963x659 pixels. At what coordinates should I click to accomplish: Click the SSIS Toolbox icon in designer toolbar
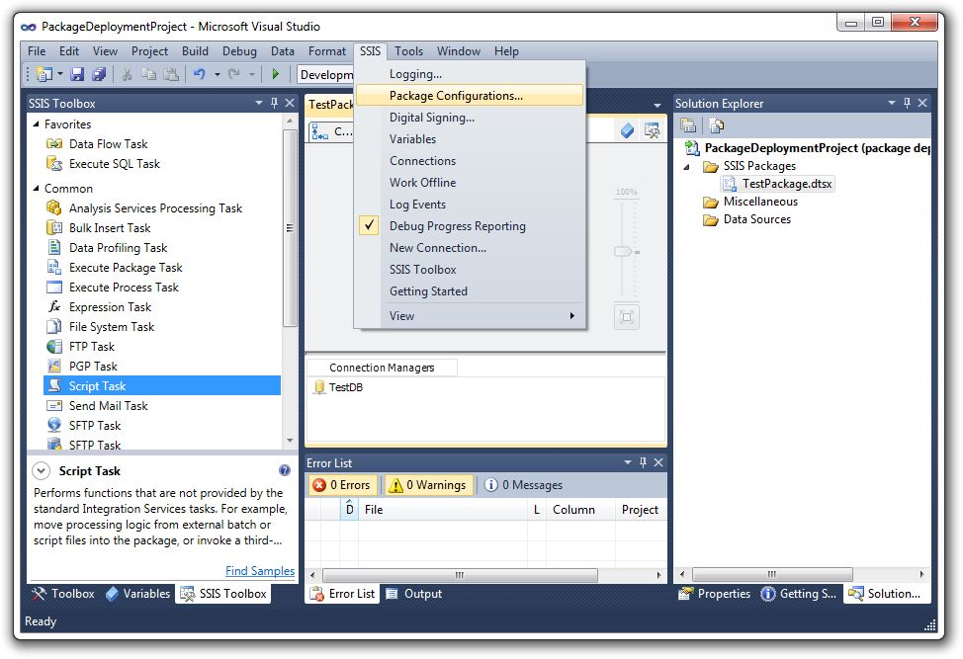pyautogui.click(x=652, y=130)
